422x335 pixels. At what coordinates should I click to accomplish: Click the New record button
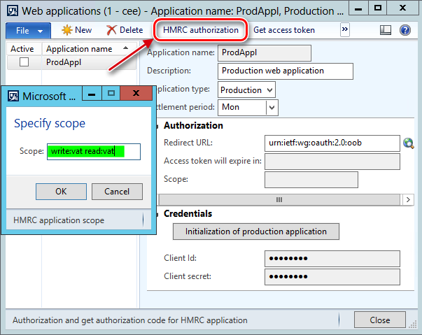click(77, 30)
